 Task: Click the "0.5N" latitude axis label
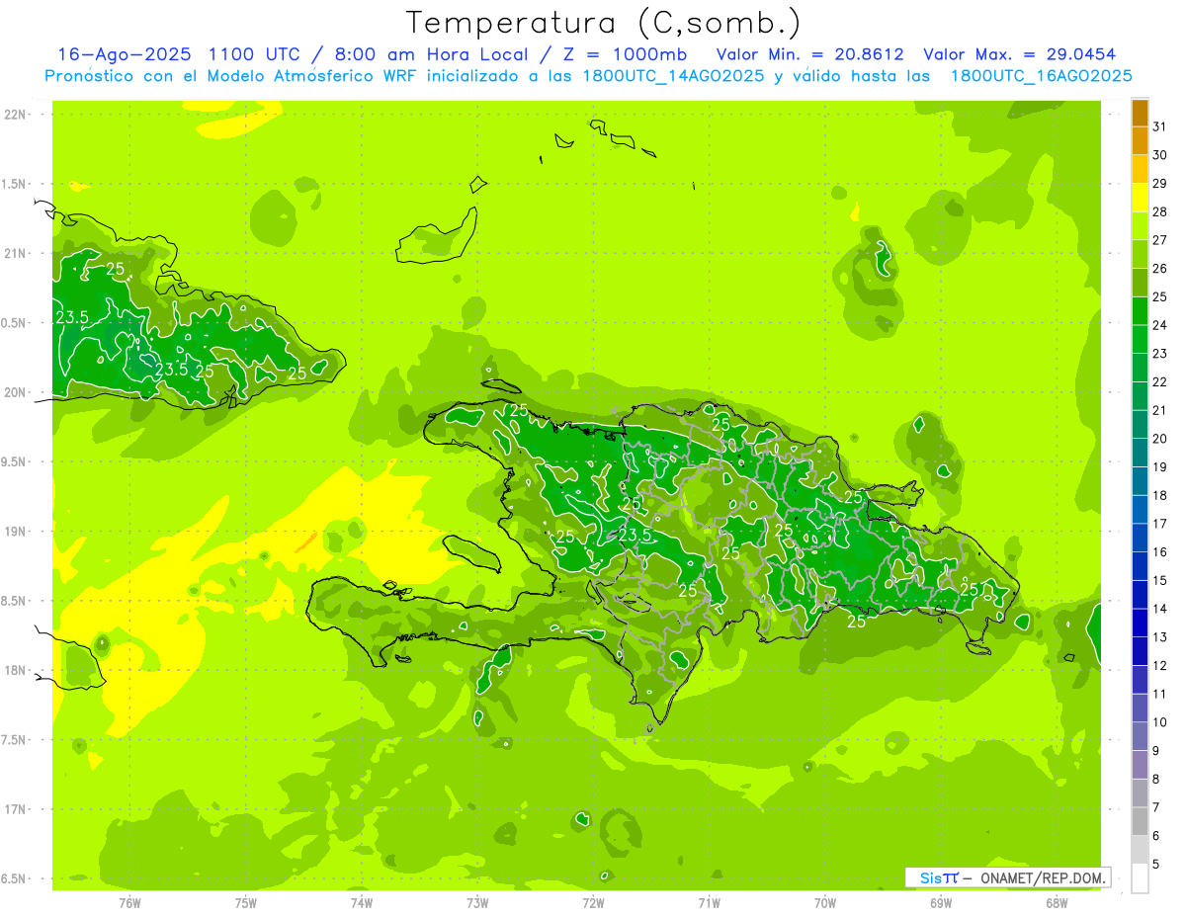coord(14,323)
